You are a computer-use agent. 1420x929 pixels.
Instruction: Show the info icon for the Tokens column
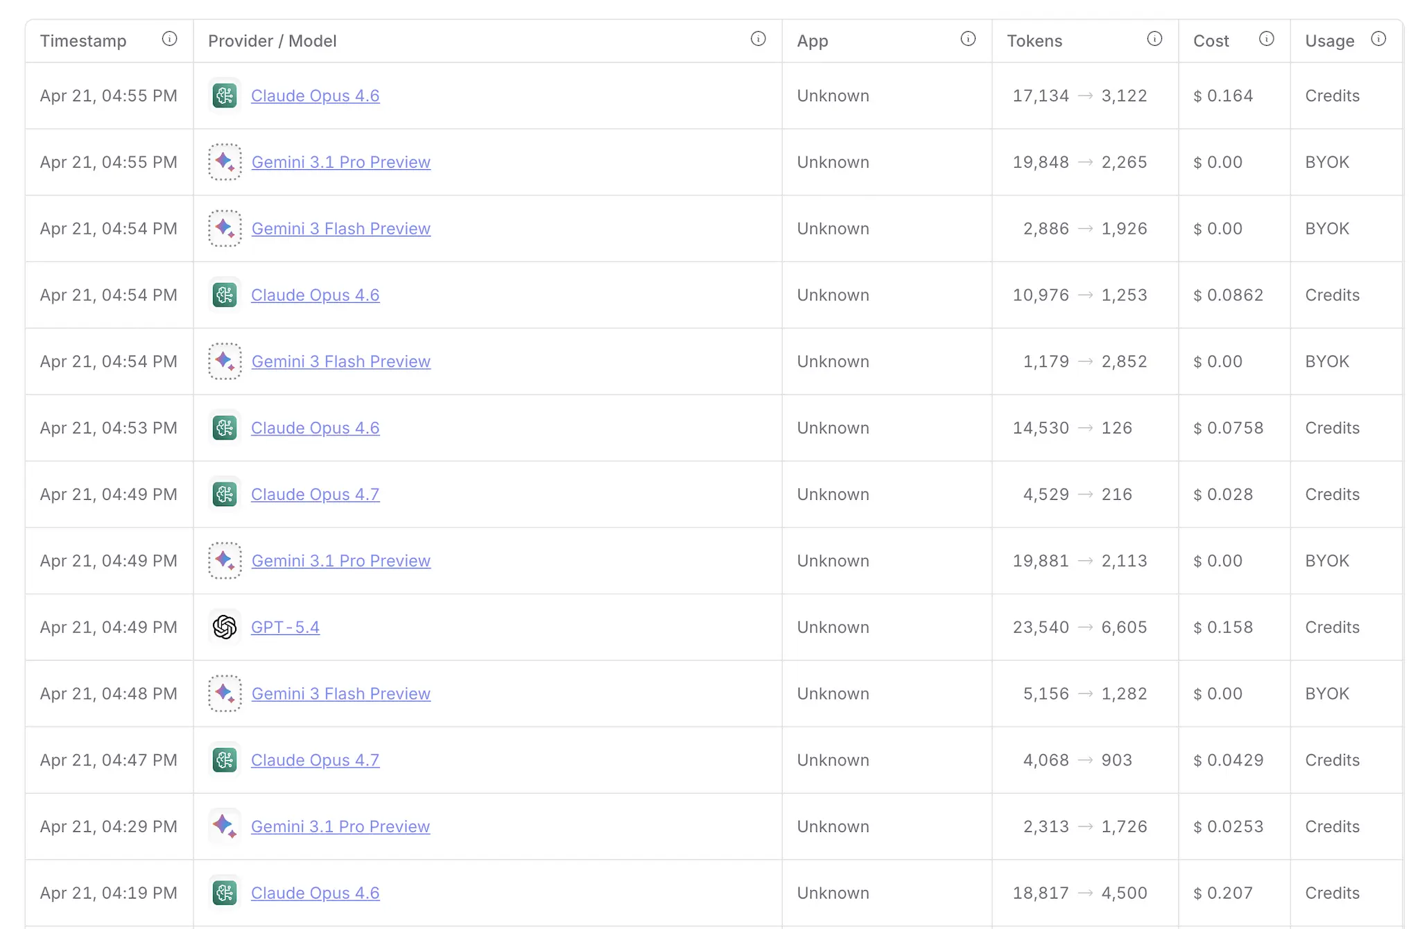click(1154, 40)
